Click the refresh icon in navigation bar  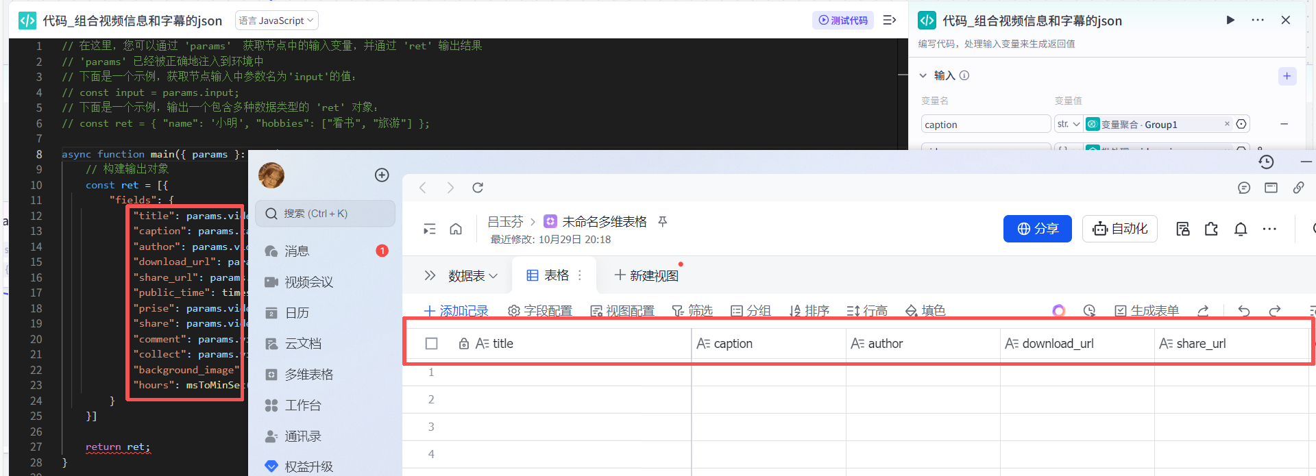tap(478, 188)
